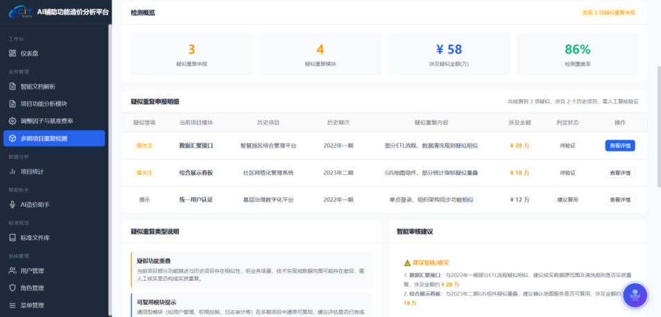Click the 需关注 tag in 综合展示看板 row
Screen dimensions: 661x317
point(144,173)
